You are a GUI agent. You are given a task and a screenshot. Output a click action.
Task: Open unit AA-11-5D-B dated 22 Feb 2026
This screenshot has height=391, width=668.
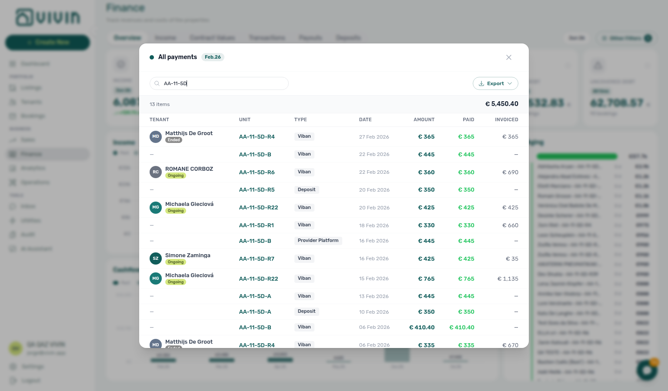pyautogui.click(x=255, y=155)
